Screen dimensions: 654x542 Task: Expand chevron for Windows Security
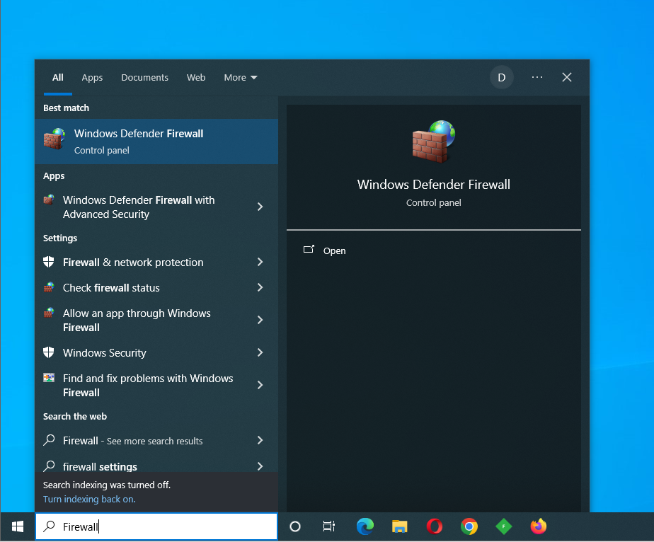point(260,352)
